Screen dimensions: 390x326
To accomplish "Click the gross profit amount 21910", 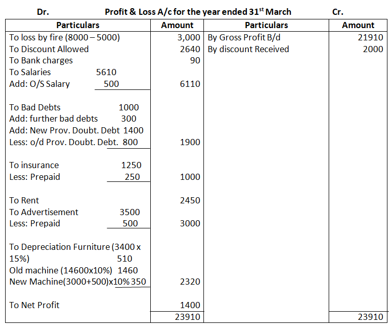I will point(371,37).
